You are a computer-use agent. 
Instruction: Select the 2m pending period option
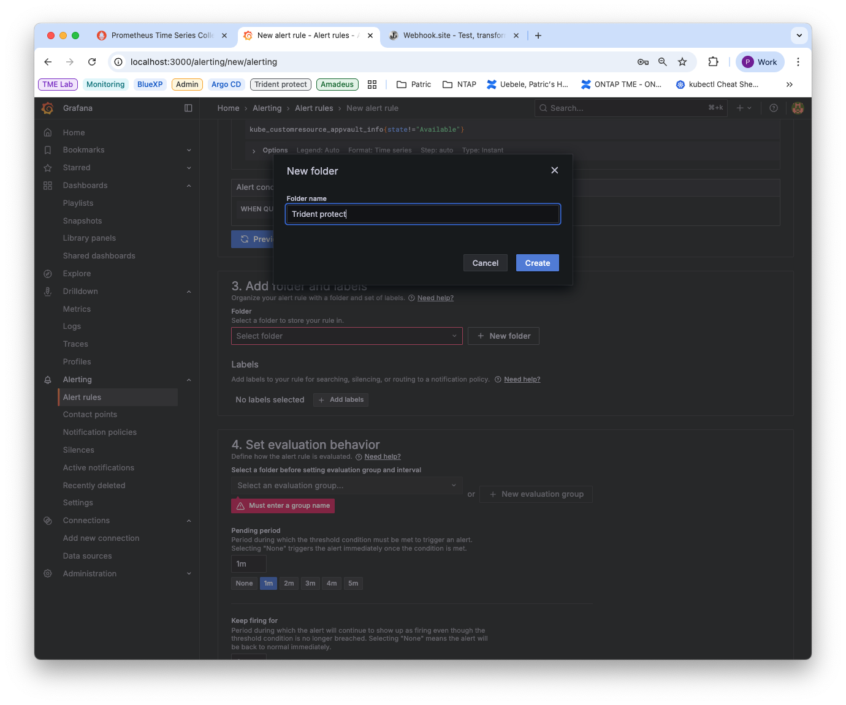tap(289, 583)
